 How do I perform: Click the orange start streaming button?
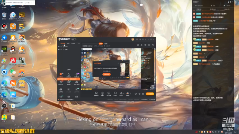coord(150,94)
